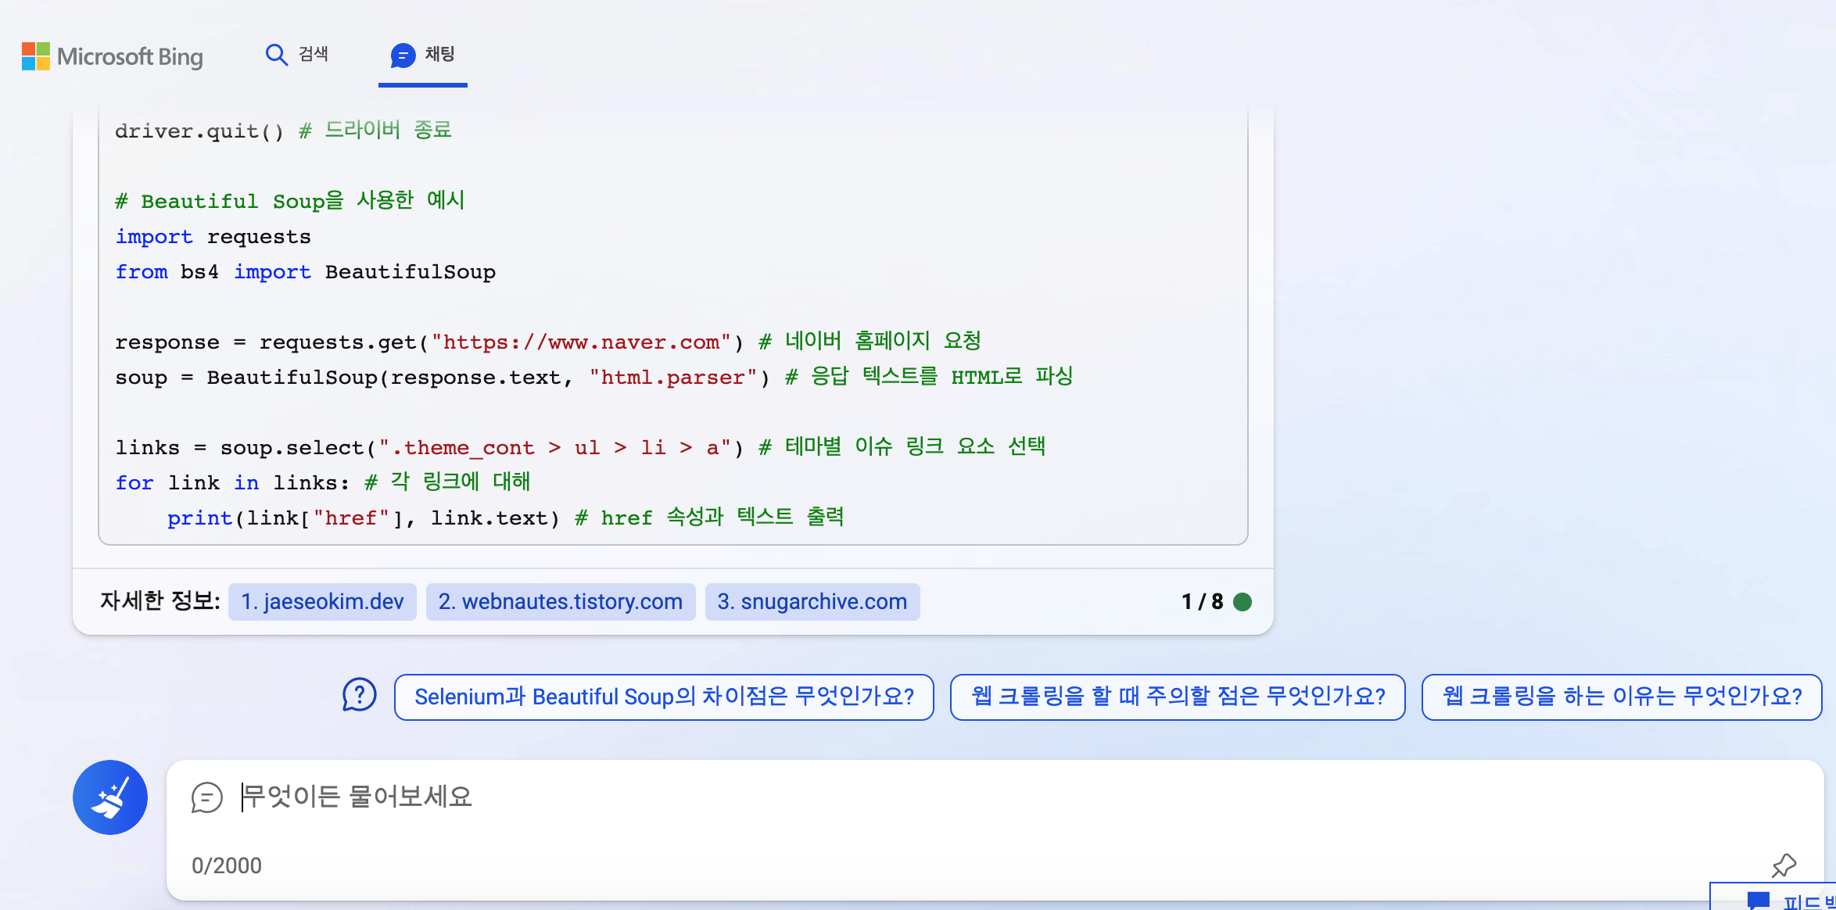Screen dimensions: 1836x910
Task: Switch to the 검색 tab
Action: click(313, 55)
